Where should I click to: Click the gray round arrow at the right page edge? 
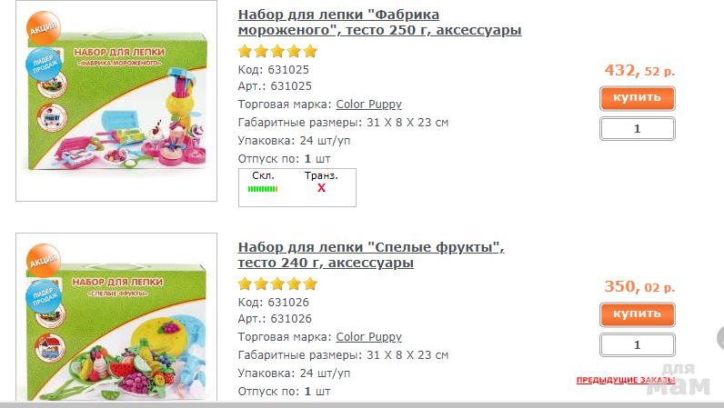[720, 338]
